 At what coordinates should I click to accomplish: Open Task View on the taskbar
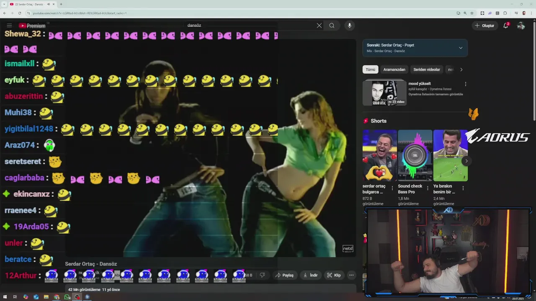coord(15,297)
